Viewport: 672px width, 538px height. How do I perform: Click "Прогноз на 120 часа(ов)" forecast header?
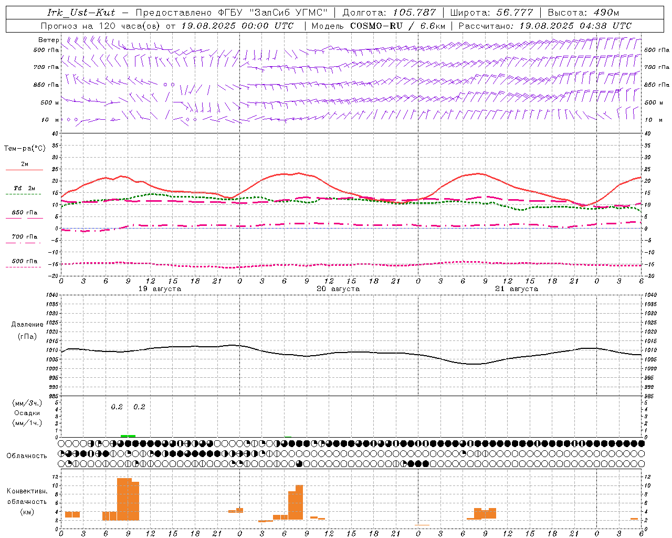101,26
